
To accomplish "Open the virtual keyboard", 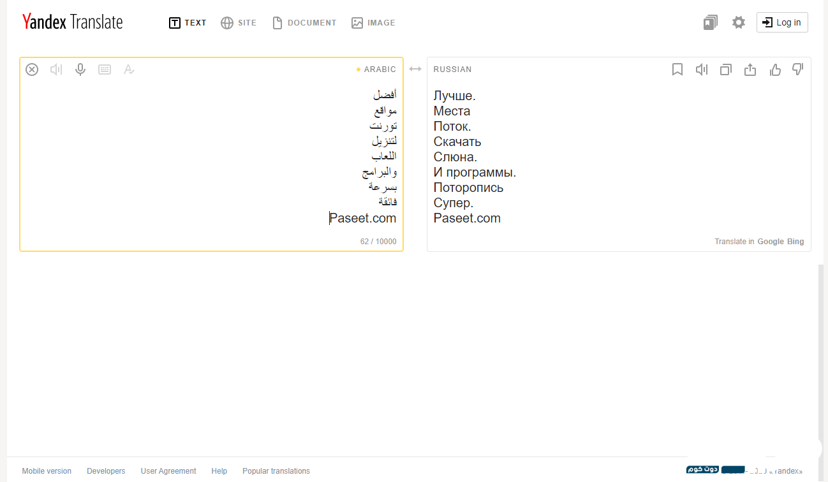I will [105, 69].
